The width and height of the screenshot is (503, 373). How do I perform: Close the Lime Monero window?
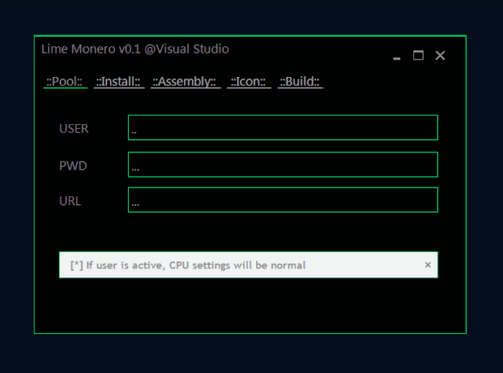pos(440,56)
